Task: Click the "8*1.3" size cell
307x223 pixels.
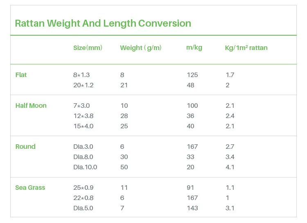Action: (81, 75)
